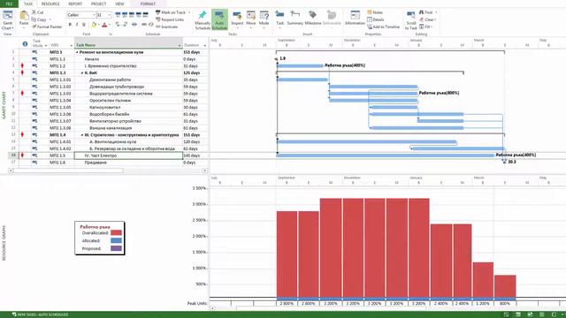Open the Copy dropdown arrow
The image size is (566, 318).
(x=50, y=19)
